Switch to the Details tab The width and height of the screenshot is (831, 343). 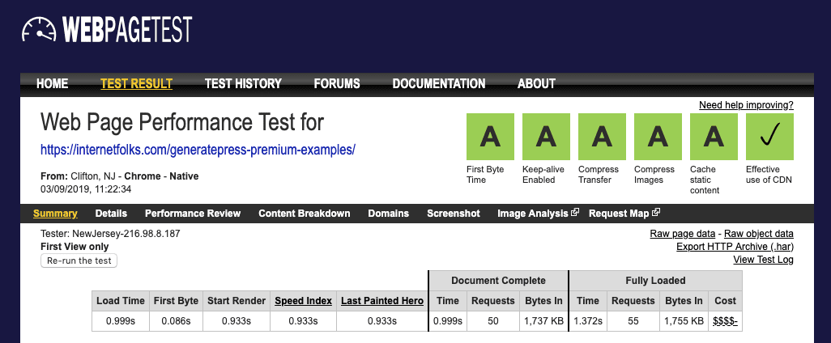[111, 214]
